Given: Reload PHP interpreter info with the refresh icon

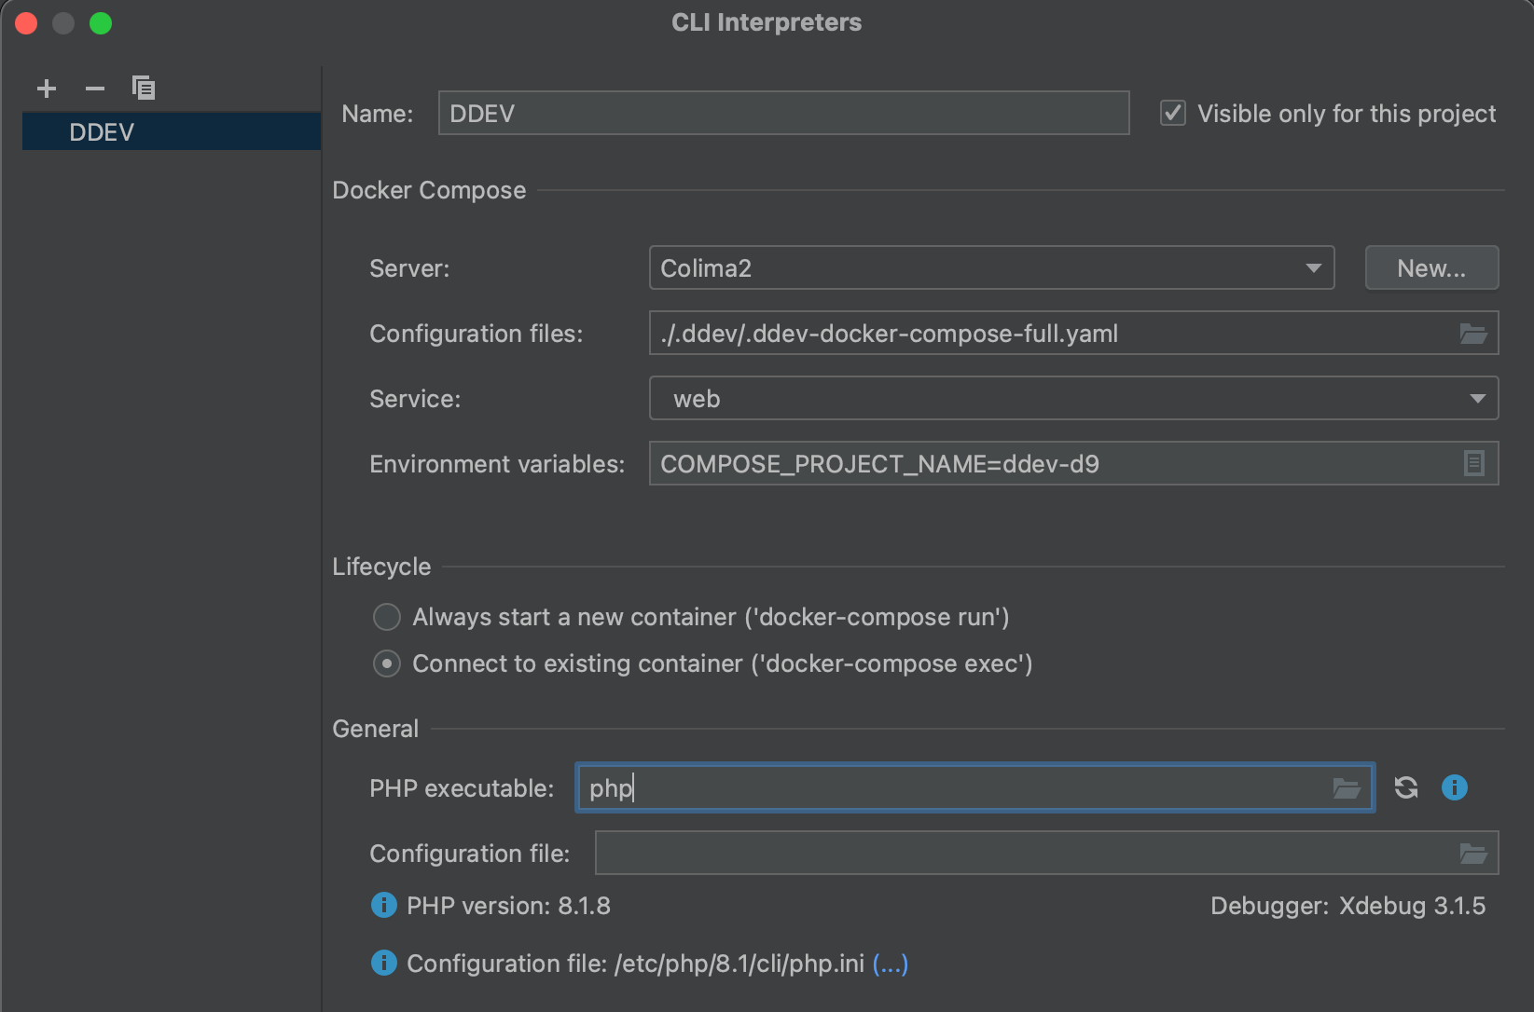Looking at the screenshot, I should click(1405, 787).
